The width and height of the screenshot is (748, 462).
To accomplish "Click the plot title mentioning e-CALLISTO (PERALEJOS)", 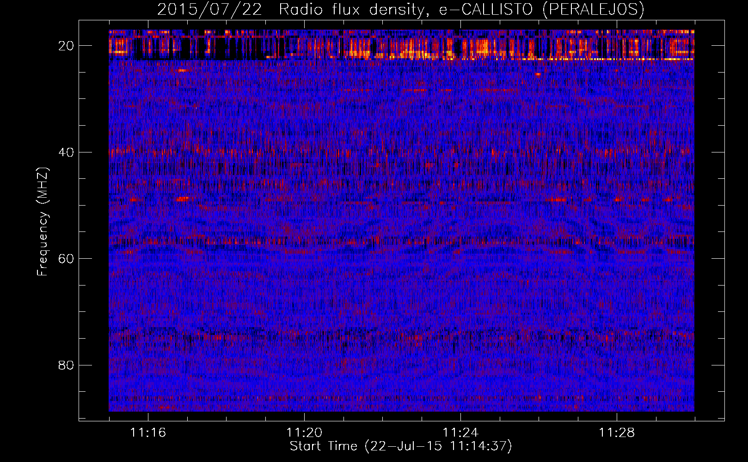I will tap(401, 9).
